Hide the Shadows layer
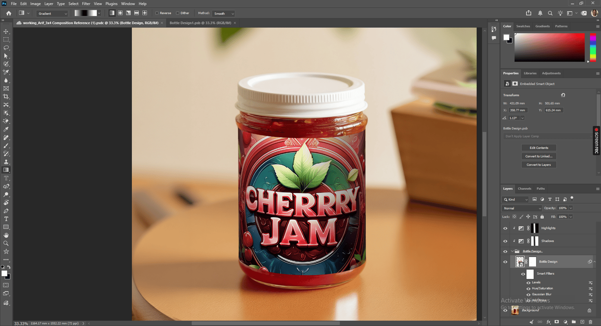 pyautogui.click(x=505, y=241)
